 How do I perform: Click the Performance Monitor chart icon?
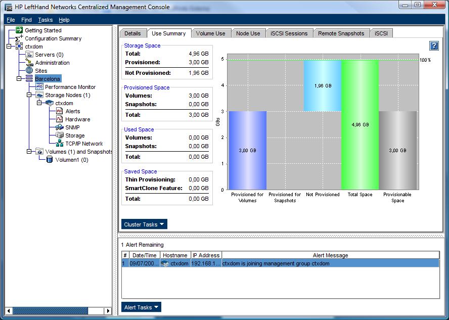click(39, 86)
